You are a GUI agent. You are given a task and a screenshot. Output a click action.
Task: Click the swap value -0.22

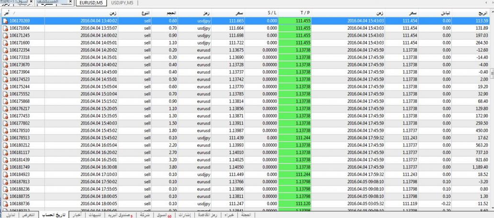coord(446,204)
